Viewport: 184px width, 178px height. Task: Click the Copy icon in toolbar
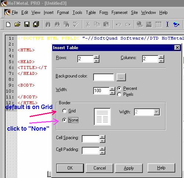point(97,24)
